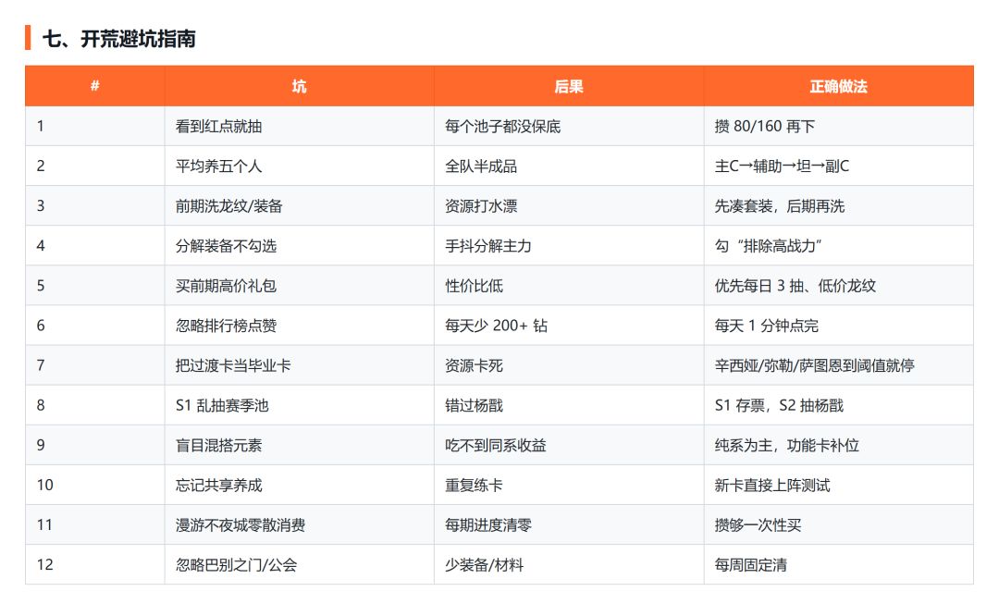This screenshot has width=999, height=616.
Task: Select the cell 攒 80/160 再下
Action: click(838, 126)
